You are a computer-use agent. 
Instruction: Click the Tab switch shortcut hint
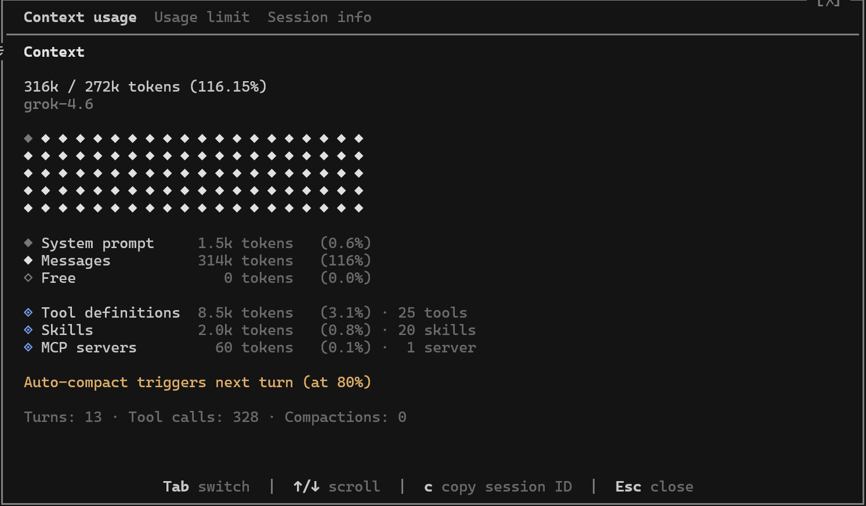(206, 486)
